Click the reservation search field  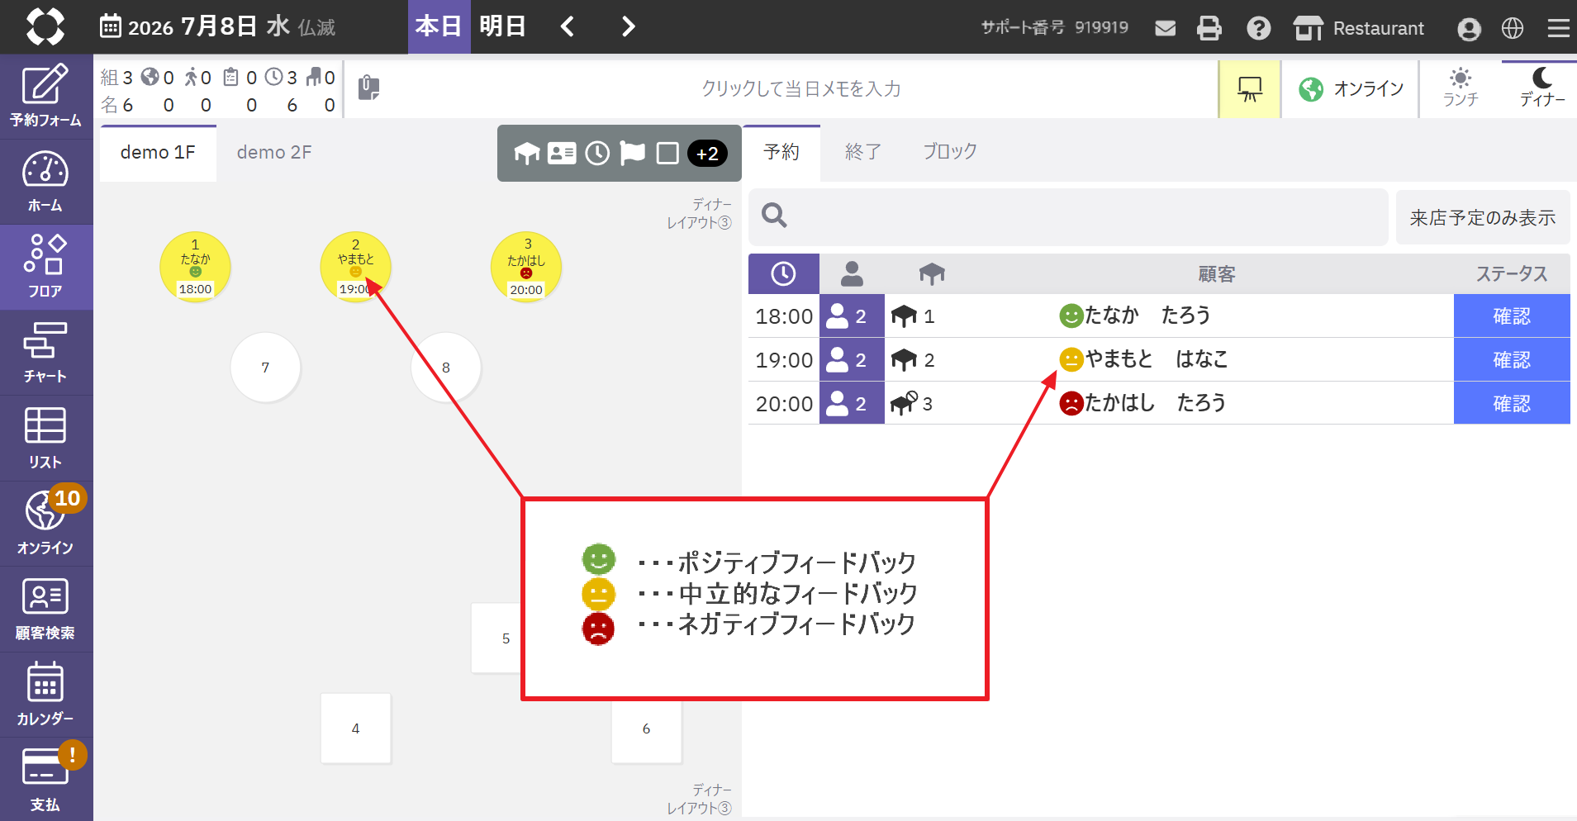1068,216
